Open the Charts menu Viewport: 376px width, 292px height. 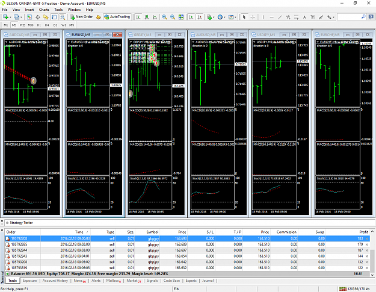click(44, 10)
